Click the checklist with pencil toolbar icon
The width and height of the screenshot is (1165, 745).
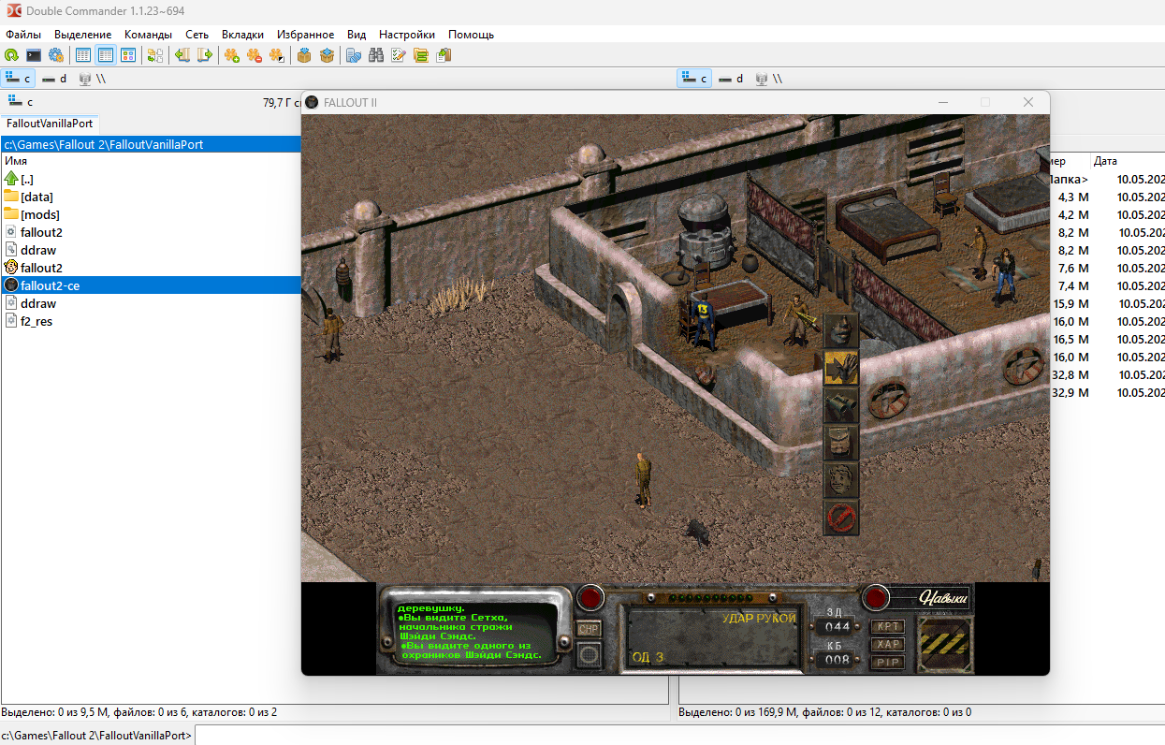399,55
